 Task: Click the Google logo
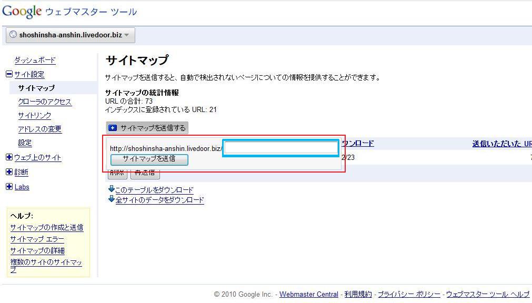coord(22,12)
